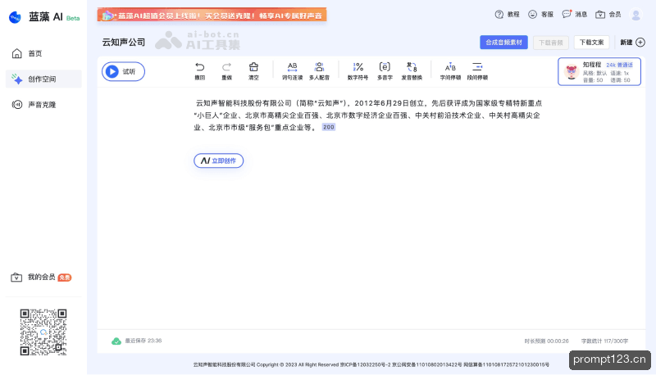
Task: Click the promotional banner at the top
Action: 212,15
